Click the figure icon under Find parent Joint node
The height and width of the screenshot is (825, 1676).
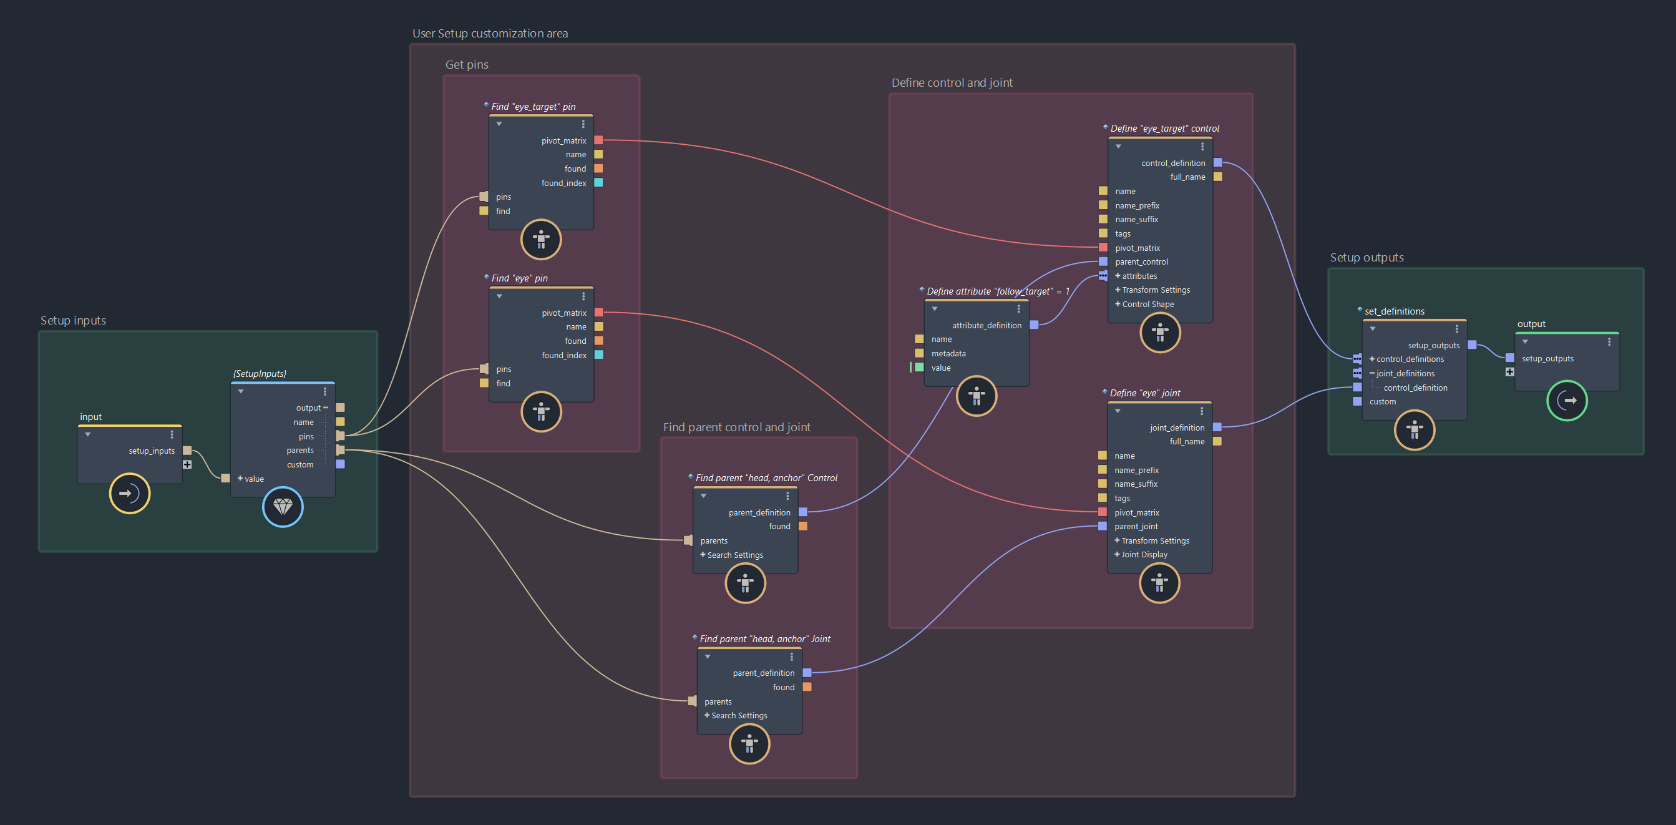(x=749, y=744)
